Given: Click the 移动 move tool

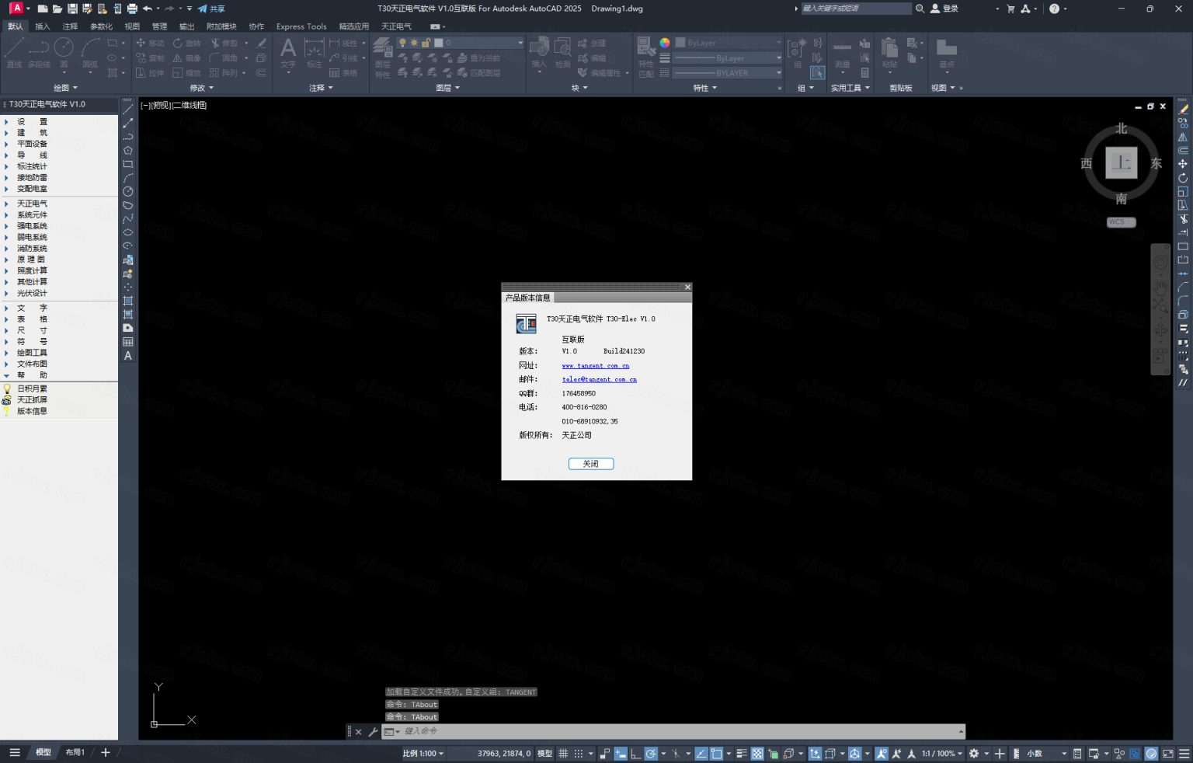Looking at the screenshot, I should click(x=150, y=43).
